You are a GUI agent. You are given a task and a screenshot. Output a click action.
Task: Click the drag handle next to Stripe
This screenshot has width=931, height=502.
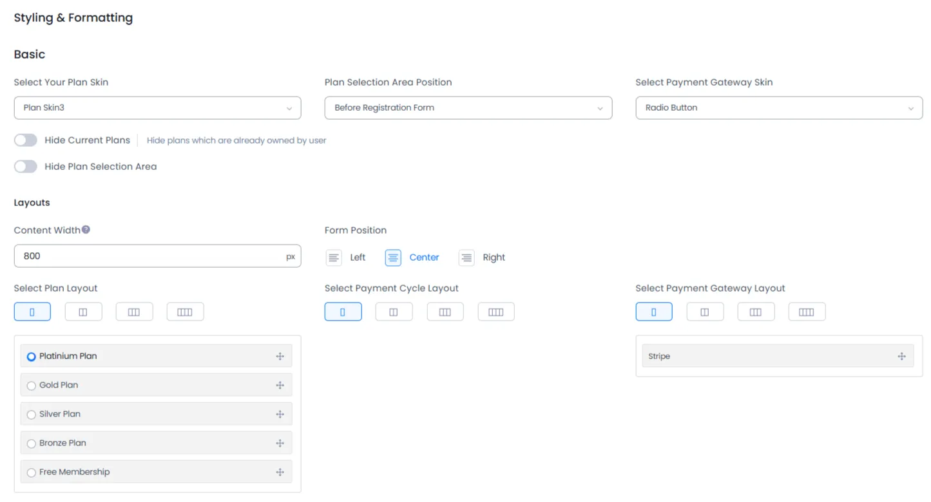tap(901, 356)
